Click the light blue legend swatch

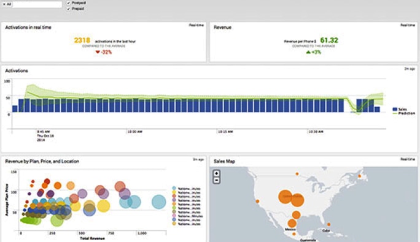174,189
